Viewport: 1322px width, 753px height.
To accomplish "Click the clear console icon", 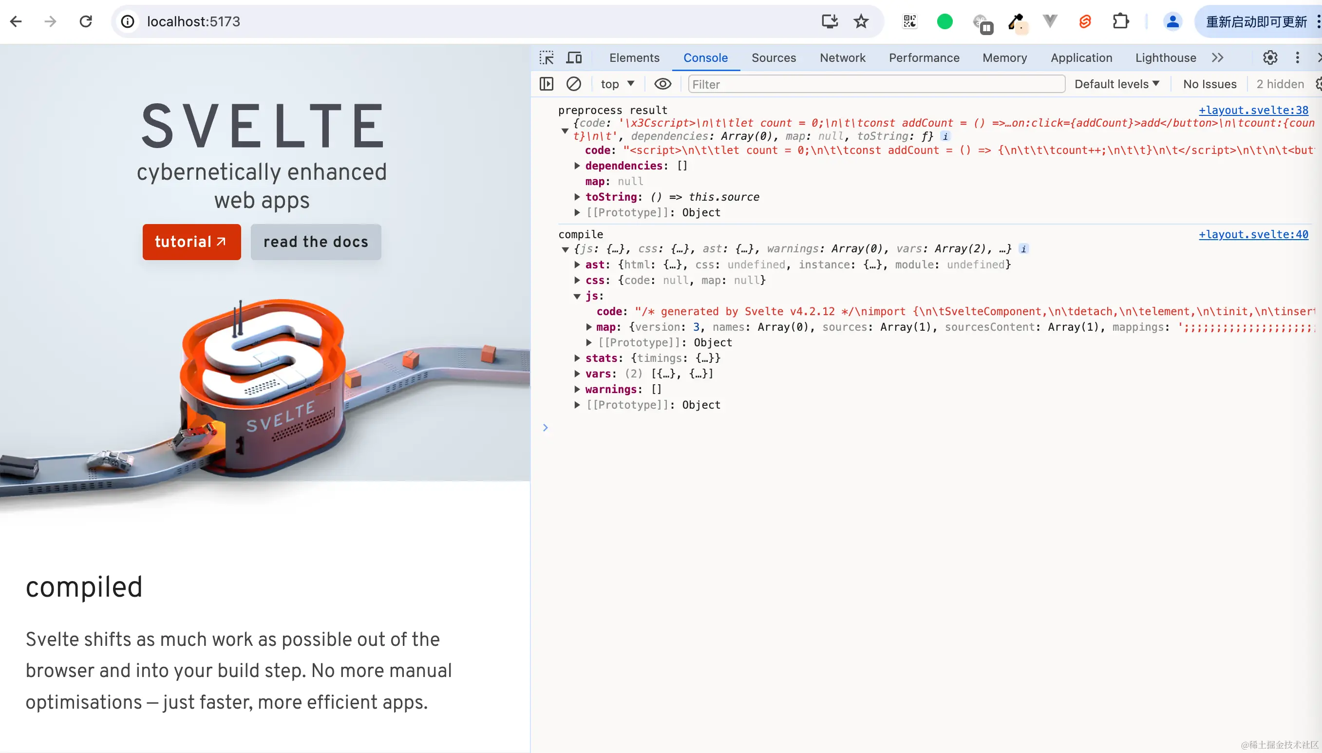I will click(573, 84).
